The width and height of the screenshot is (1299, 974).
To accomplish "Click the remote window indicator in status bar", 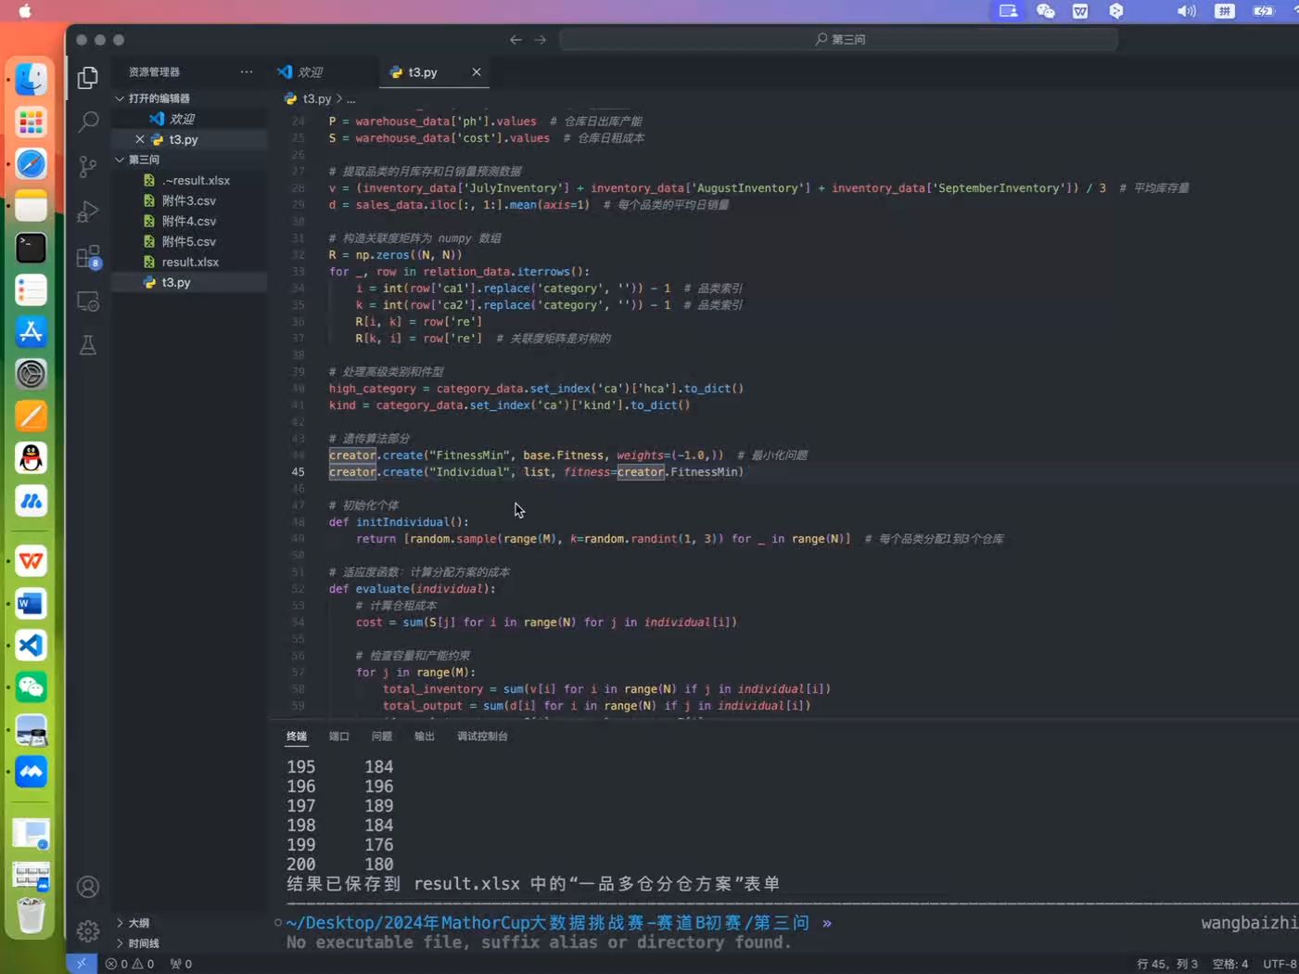I will click(82, 964).
